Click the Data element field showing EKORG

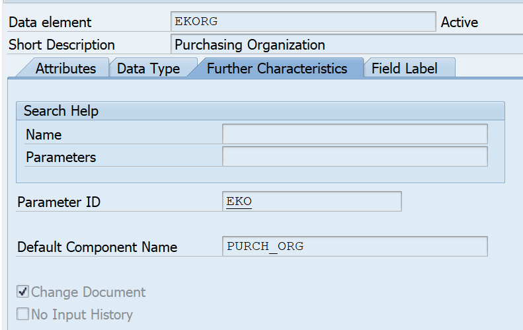[303, 22]
